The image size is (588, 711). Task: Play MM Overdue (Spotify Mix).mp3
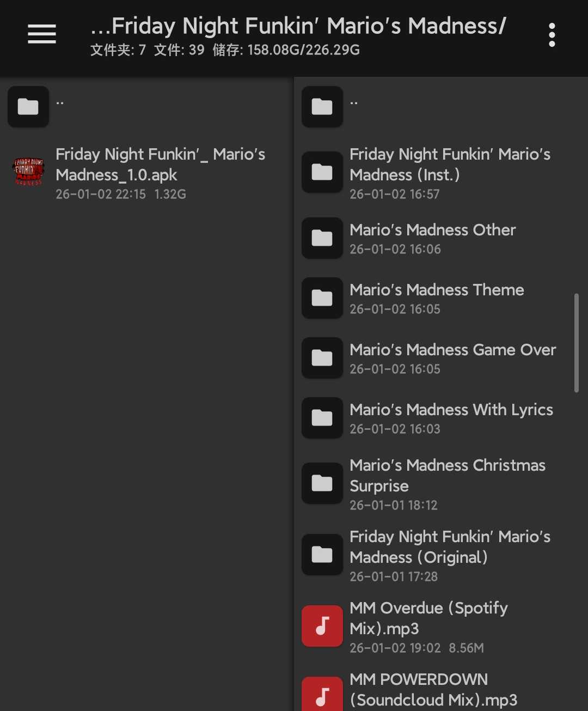tap(428, 618)
